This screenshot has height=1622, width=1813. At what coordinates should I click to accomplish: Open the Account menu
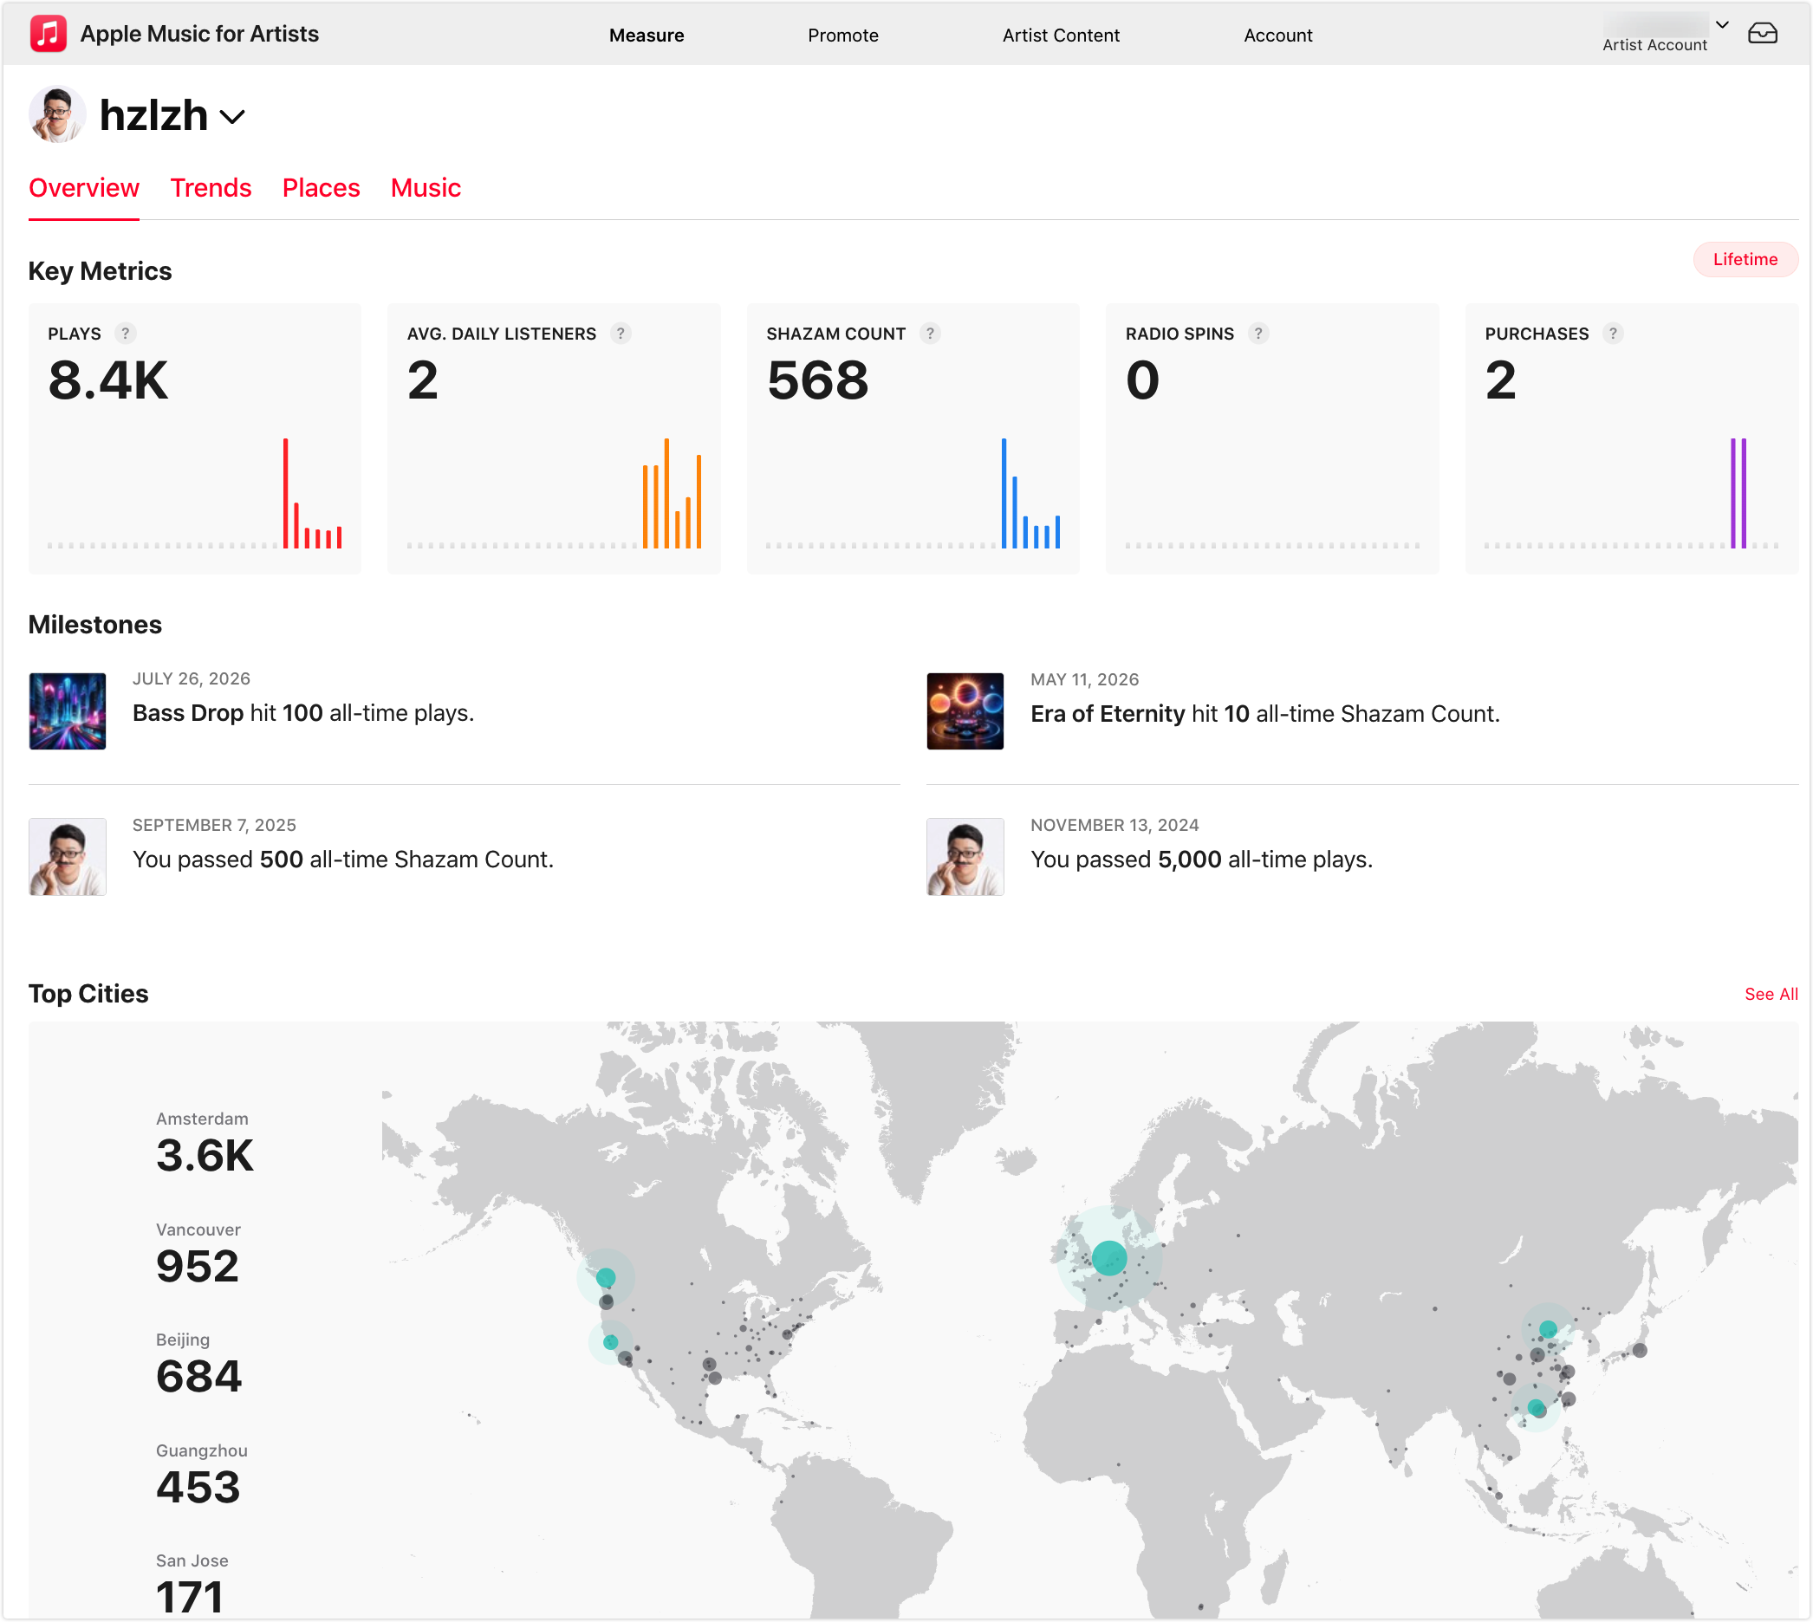coord(1277,35)
